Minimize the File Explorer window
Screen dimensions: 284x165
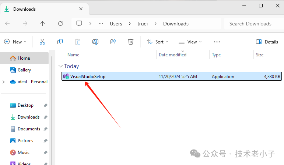[x=244, y=6]
